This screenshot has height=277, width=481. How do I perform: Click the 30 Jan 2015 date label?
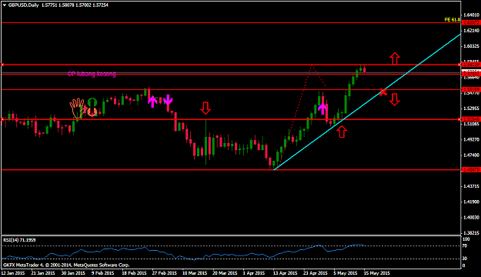pyautogui.click(x=73, y=272)
